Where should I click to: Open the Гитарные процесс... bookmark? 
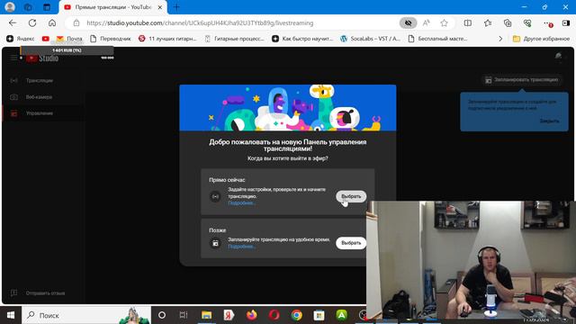tap(234, 39)
